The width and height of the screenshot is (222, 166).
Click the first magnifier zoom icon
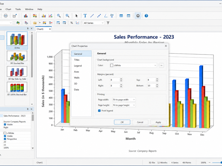[x=59, y=16]
